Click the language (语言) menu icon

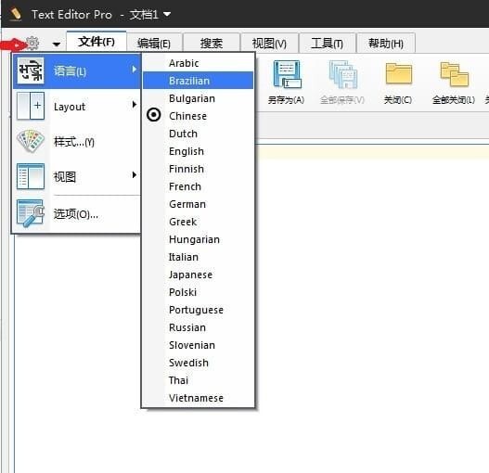point(31,70)
